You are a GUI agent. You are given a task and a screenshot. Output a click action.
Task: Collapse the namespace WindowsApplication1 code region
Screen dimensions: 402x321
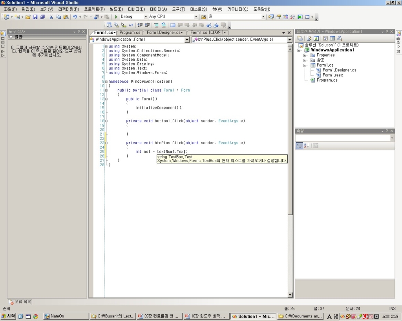point(106,82)
